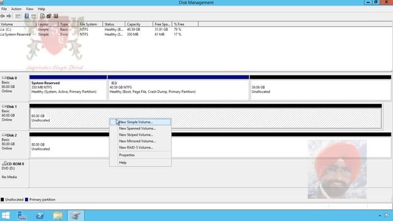Click the Back arrow in the toolbar
The image size is (393, 221).
coord(2,16)
